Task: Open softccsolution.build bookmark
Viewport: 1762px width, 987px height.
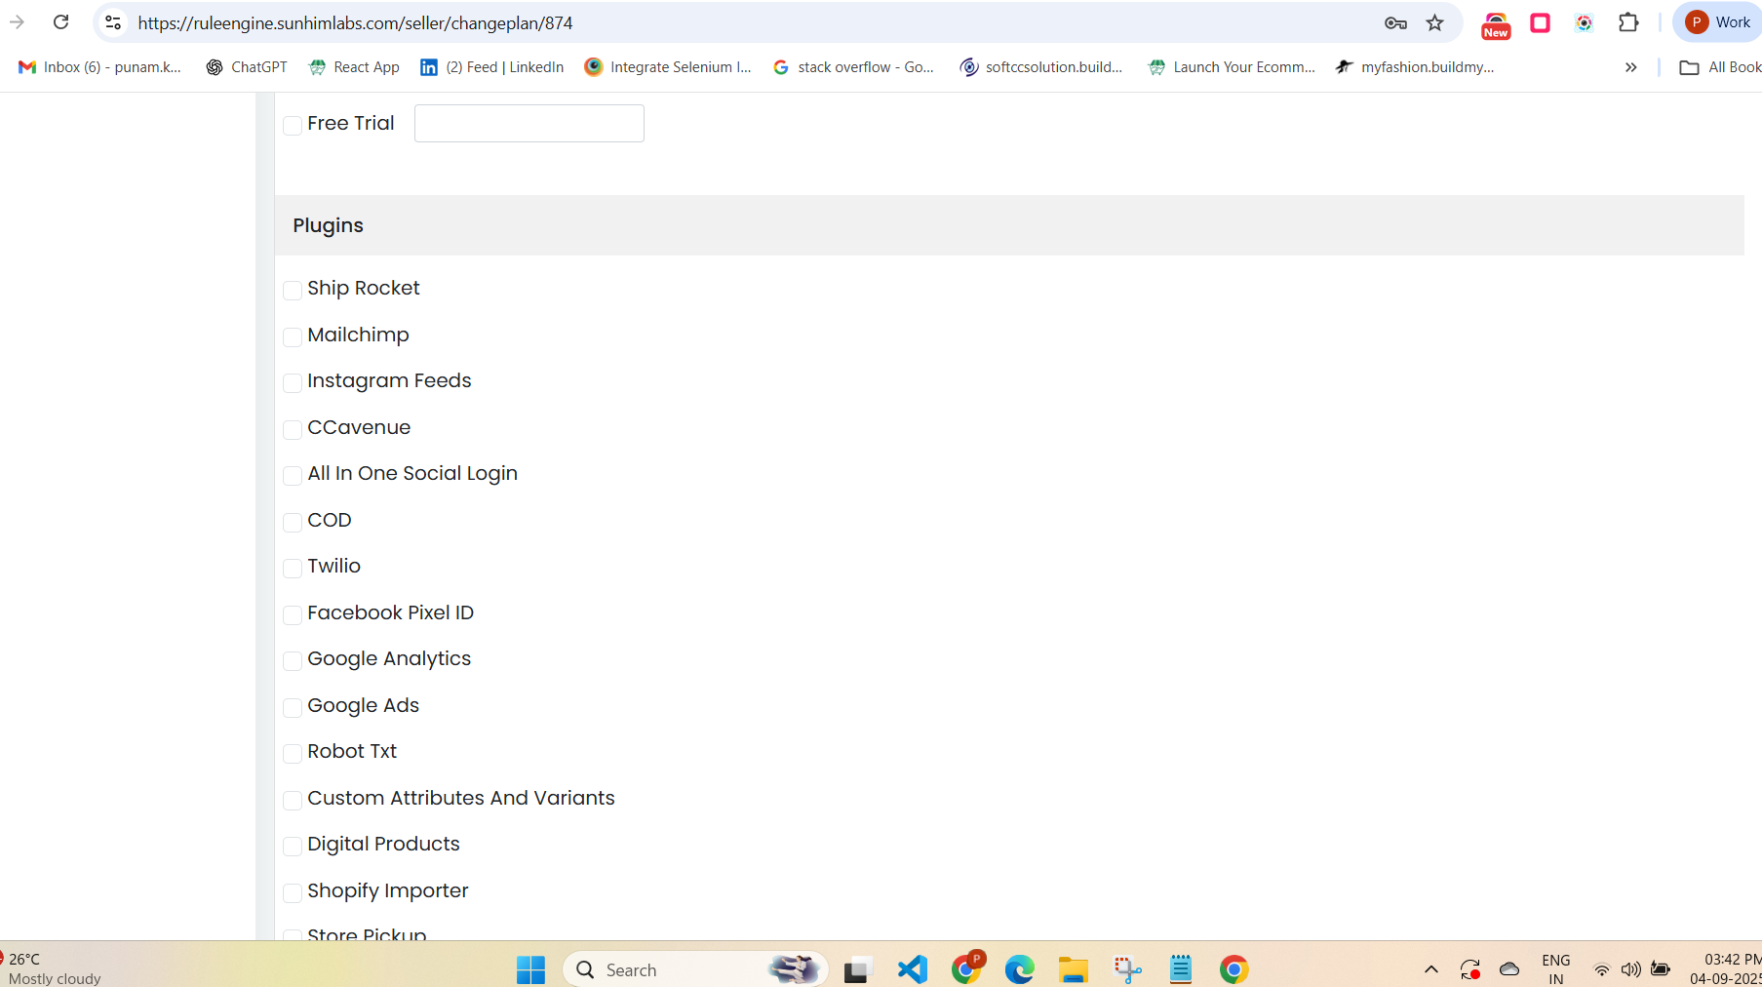Action: 1041,67
